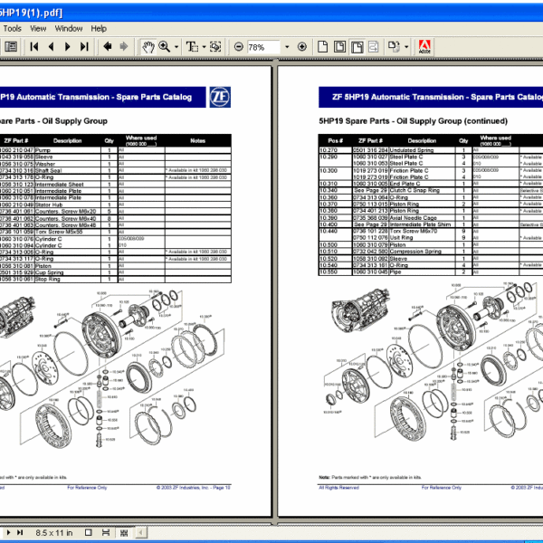Open zoom tool options arrow
543x543 pixels.
[176, 47]
